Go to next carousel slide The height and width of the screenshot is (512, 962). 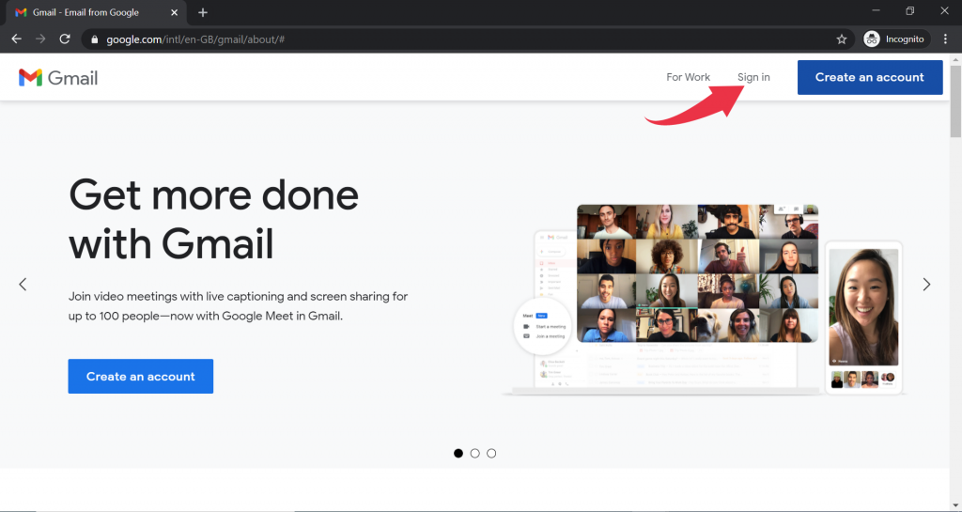tap(926, 285)
